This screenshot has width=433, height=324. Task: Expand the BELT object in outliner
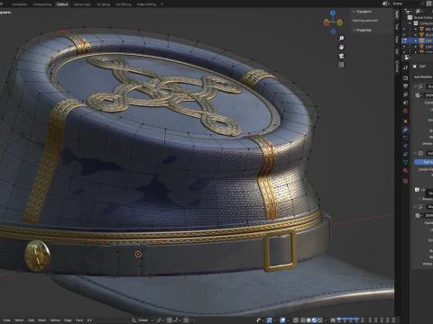tap(416, 29)
